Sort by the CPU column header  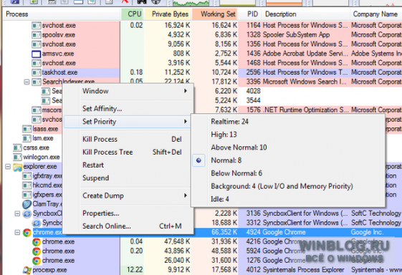tap(132, 14)
